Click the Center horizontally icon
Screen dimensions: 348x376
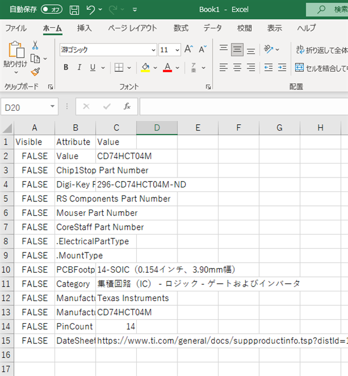click(237, 67)
